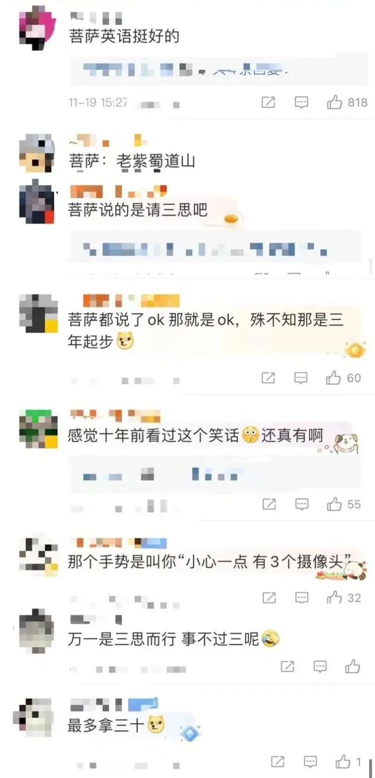375x778 pixels.
Task: Reply to the 菩萨英语挺好的 comment
Action: click(301, 103)
